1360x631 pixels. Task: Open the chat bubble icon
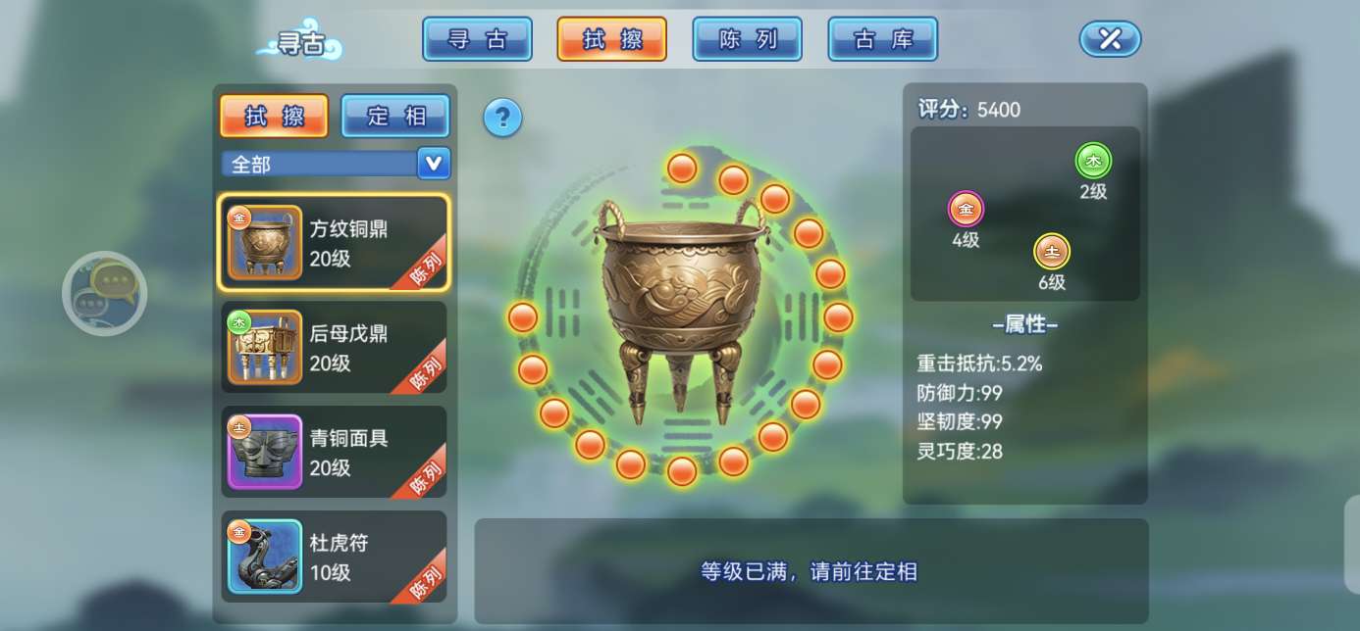pyautogui.click(x=105, y=293)
